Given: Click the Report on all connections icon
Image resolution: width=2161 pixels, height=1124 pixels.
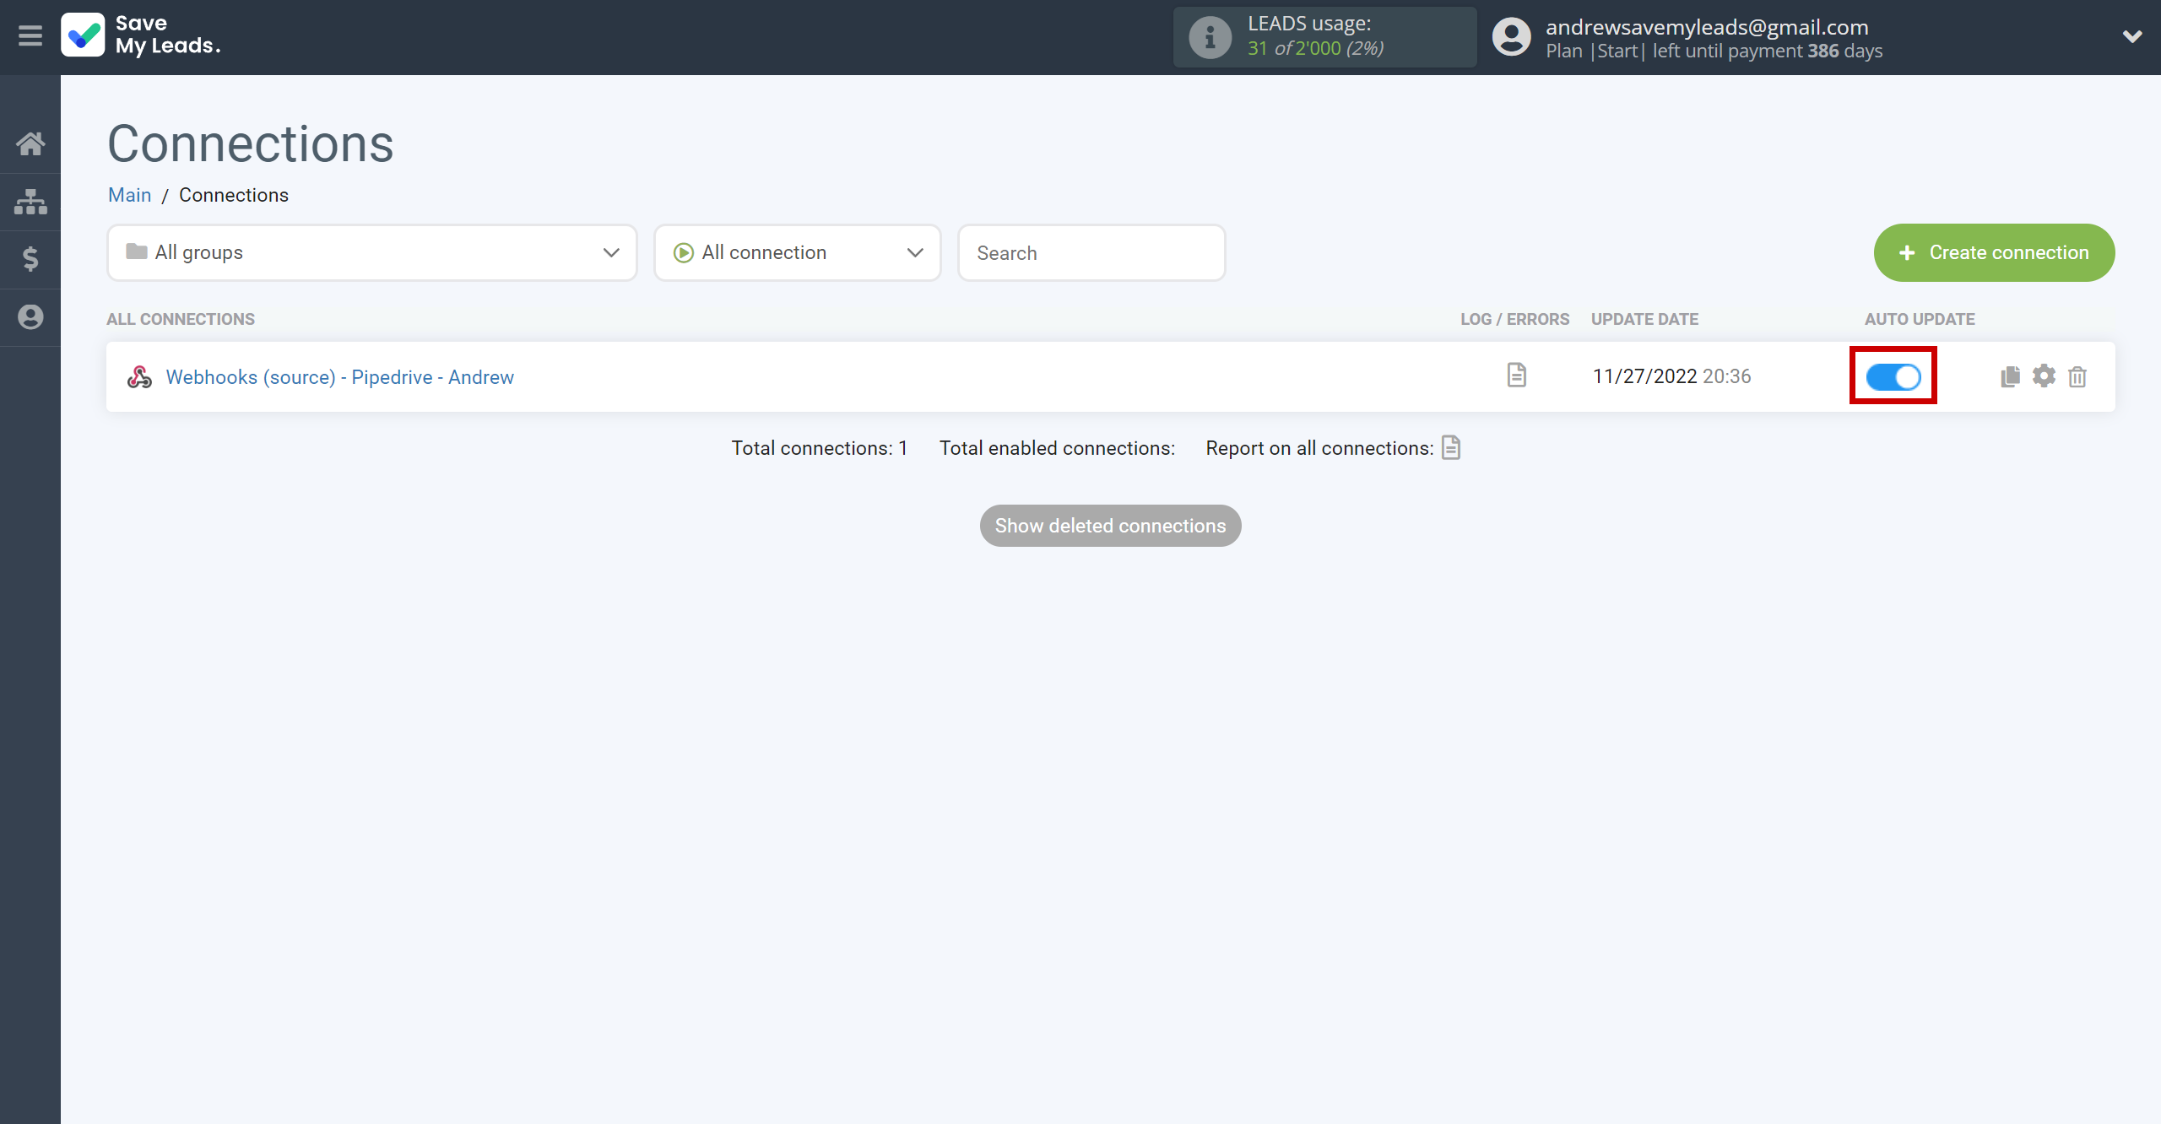Looking at the screenshot, I should [x=1451, y=447].
